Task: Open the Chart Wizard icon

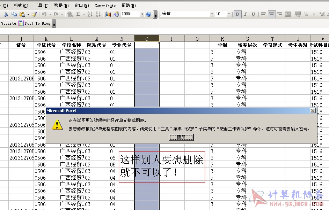Action: click(x=108, y=14)
